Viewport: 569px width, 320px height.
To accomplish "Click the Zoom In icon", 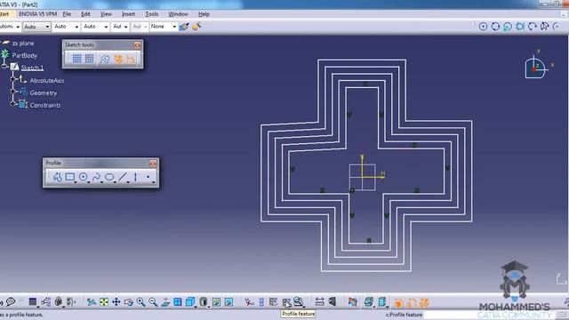I will (140, 302).
